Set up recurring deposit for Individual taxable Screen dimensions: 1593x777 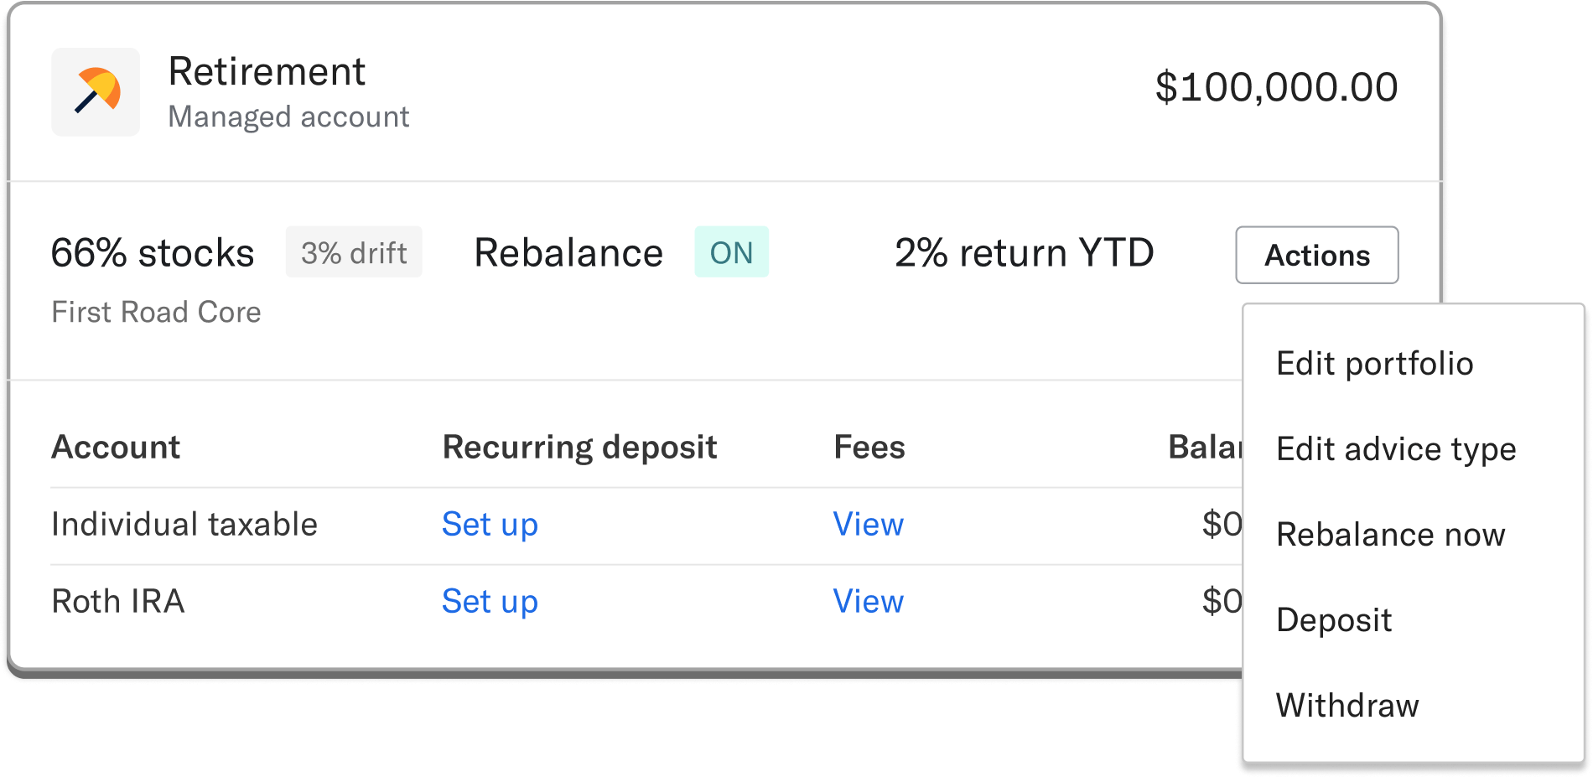point(490,524)
